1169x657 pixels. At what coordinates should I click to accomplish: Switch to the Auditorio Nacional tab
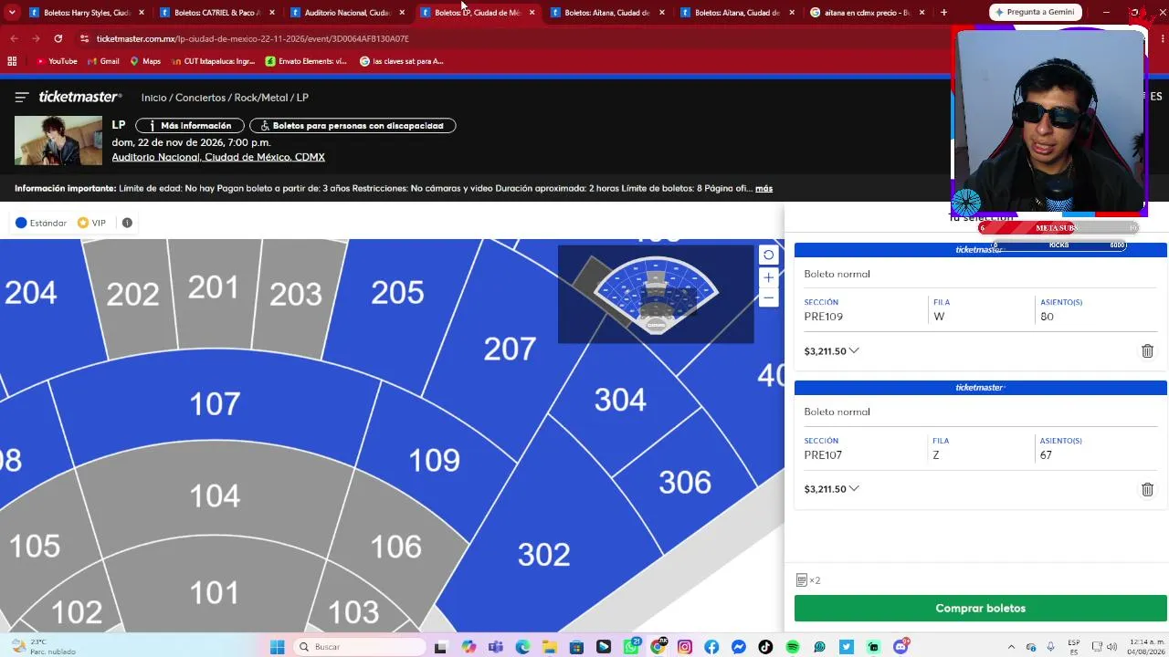point(347,13)
